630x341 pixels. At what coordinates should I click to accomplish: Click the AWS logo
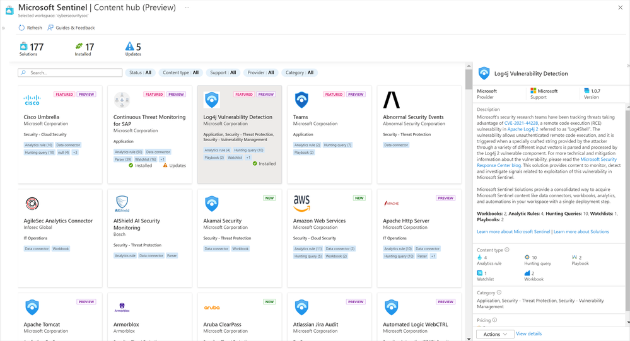tap(301, 204)
